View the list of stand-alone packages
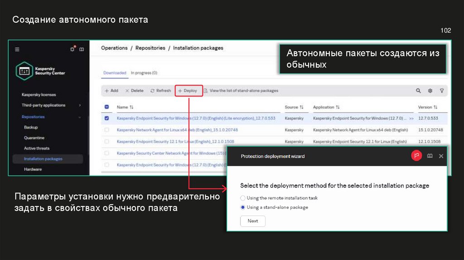The width and height of the screenshot is (464, 260). pos(241,91)
